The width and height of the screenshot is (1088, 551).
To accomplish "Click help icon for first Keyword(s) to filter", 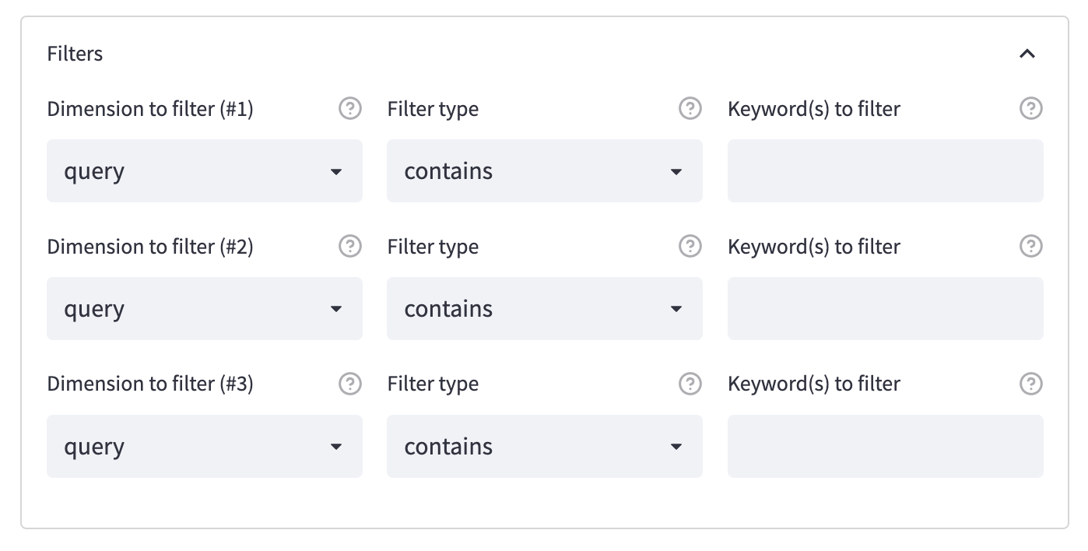I will [x=1030, y=109].
